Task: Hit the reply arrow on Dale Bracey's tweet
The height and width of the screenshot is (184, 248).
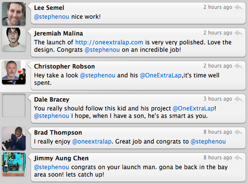Action: pos(239,99)
